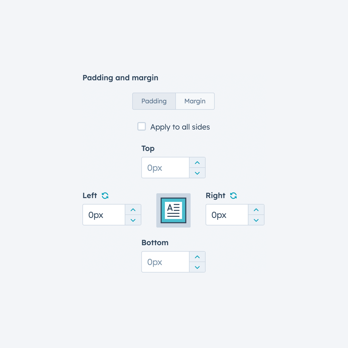This screenshot has width=348, height=348.
Task: Click the Padding and margin heading
Action: point(120,78)
